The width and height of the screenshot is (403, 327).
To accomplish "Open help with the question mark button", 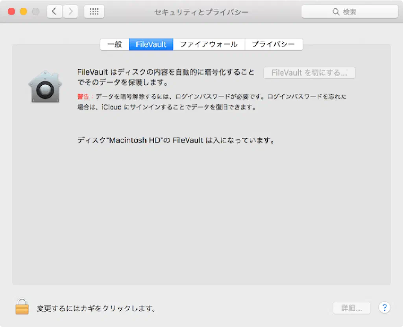I will [384, 308].
